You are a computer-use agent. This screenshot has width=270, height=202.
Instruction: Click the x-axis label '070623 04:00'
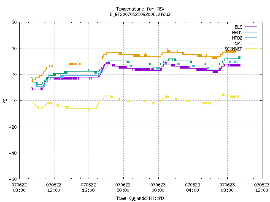click(x=192, y=188)
